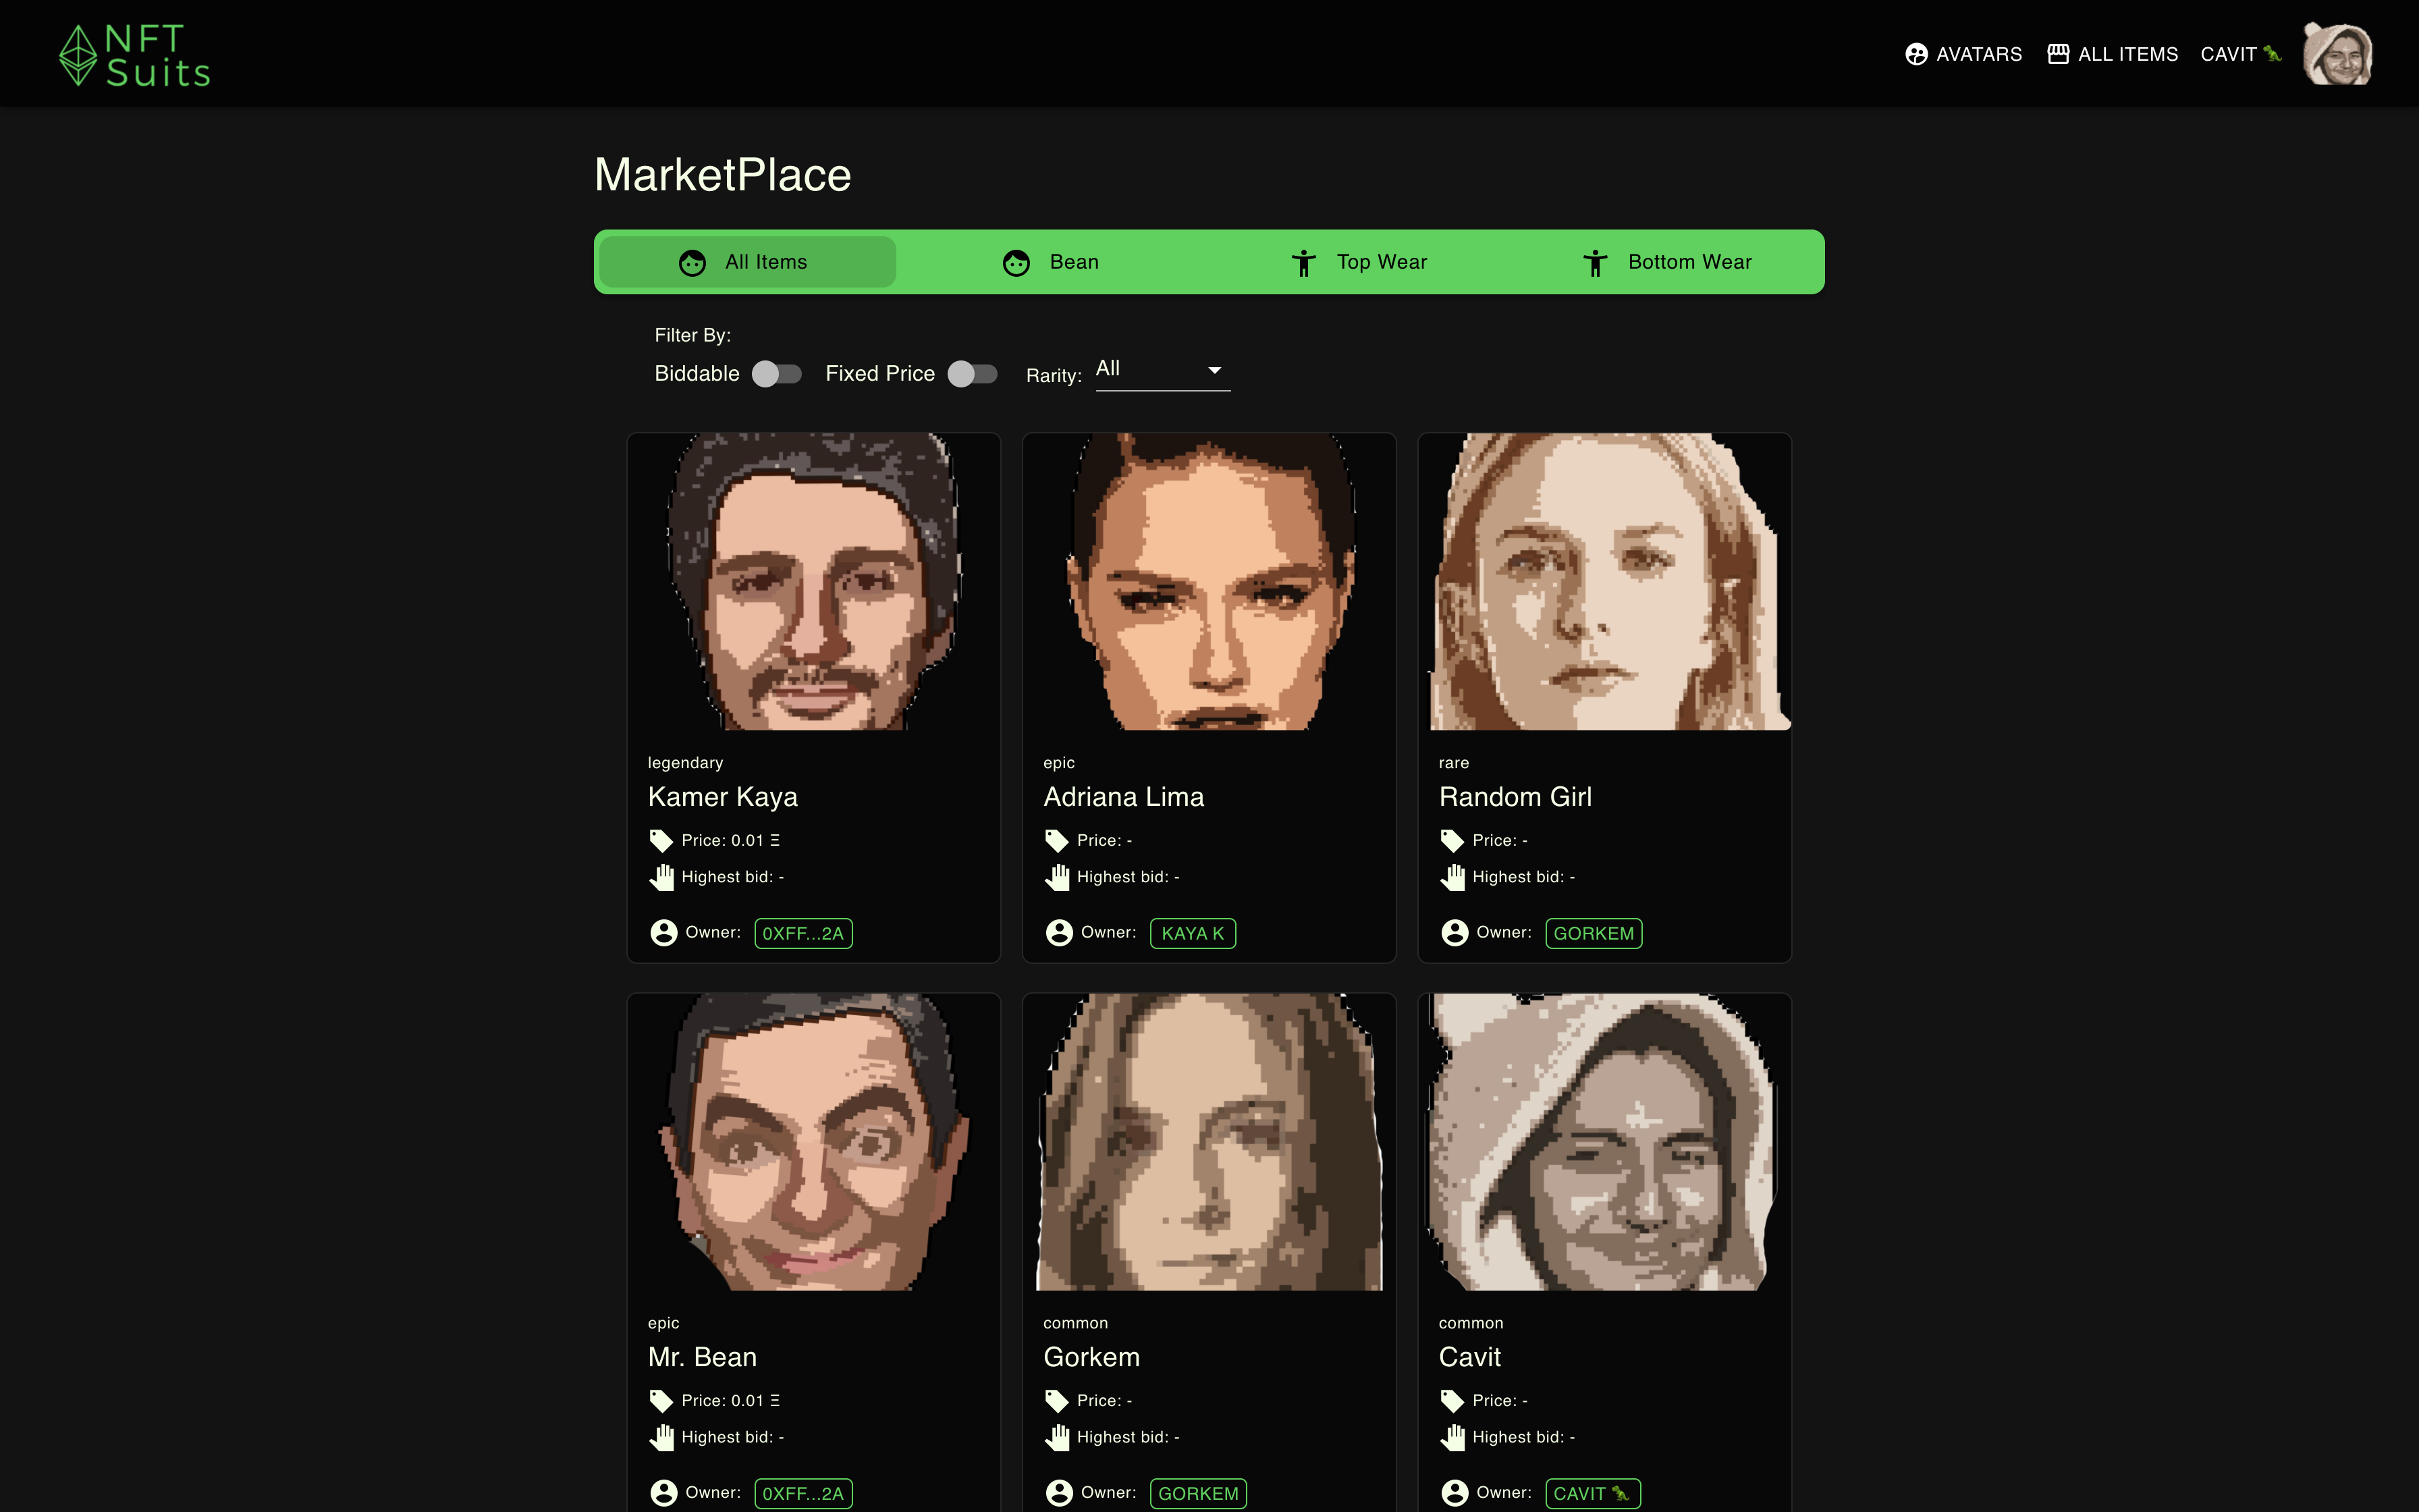Viewport: 2419px width, 1512px height.
Task: Enable the Biddable filter switch
Action: click(776, 374)
